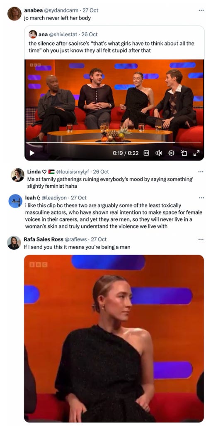Expand the video to fullscreen
The height and width of the screenshot is (428, 218).
pyautogui.click(x=196, y=153)
